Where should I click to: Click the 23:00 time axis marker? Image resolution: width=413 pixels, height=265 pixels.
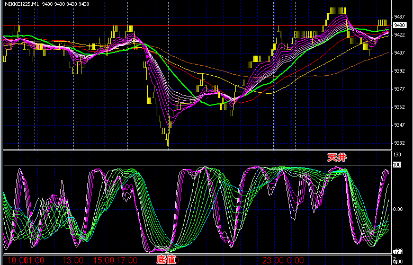point(273,260)
